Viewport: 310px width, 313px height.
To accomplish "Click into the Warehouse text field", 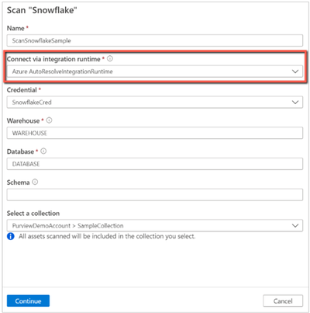I will [x=155, y=133].
